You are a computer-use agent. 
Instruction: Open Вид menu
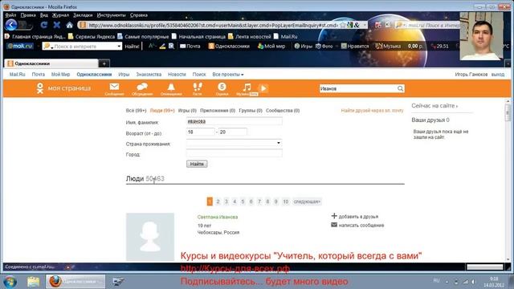[44, 15]
